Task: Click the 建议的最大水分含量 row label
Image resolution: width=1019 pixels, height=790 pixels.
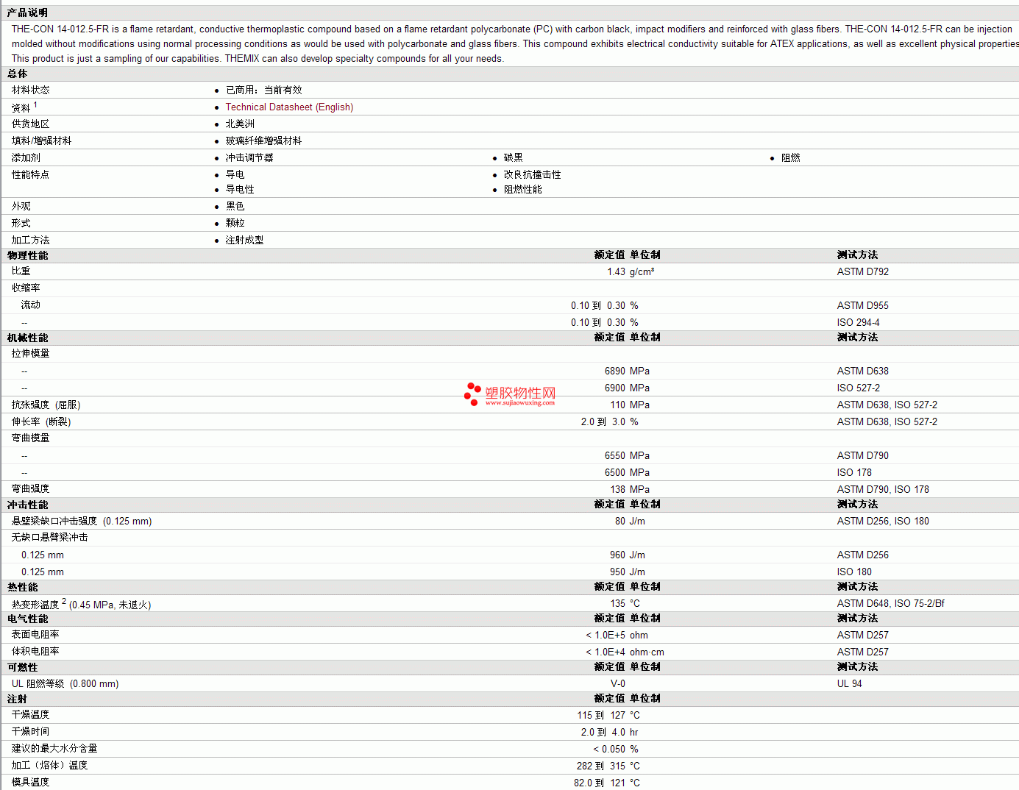Action: click(x=54, y=749)
